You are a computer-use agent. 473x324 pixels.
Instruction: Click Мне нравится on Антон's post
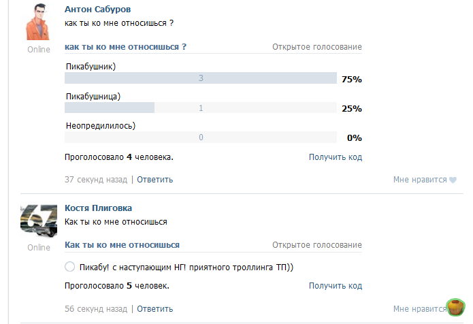(x=419, y=180)
